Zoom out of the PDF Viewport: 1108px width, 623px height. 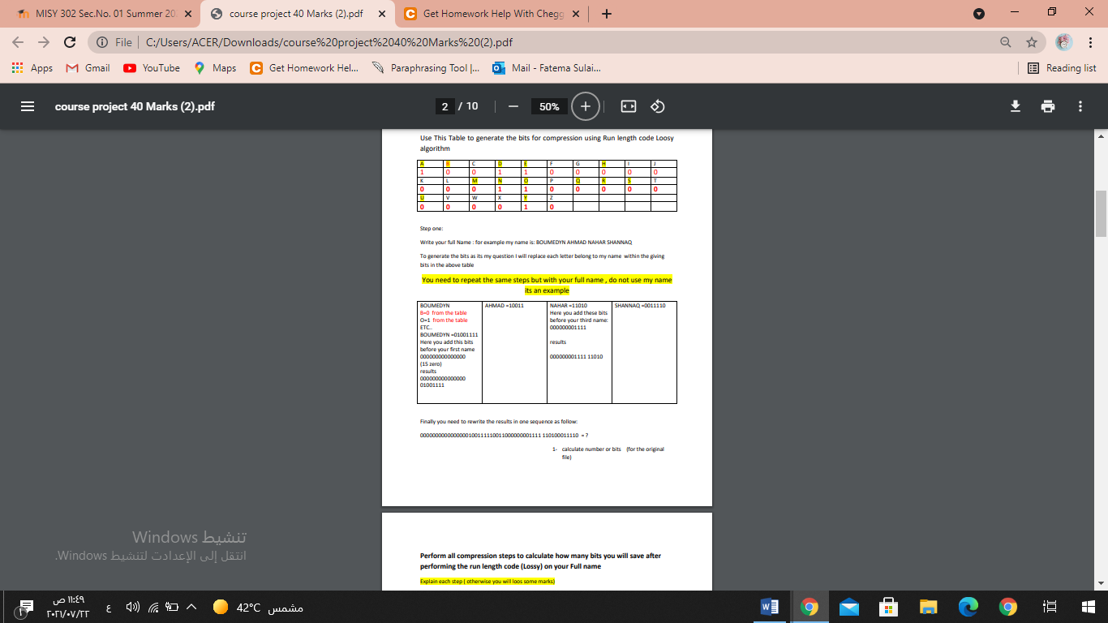513,105
